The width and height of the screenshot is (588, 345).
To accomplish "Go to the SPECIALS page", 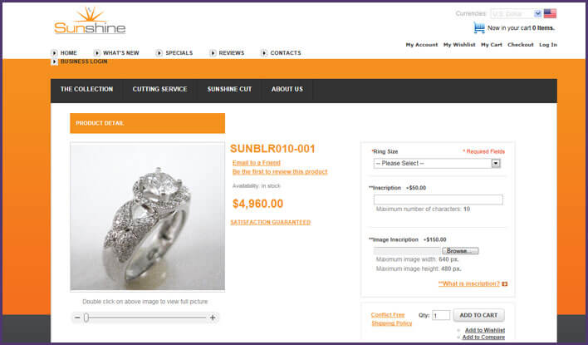I will (x=179, y=53).
